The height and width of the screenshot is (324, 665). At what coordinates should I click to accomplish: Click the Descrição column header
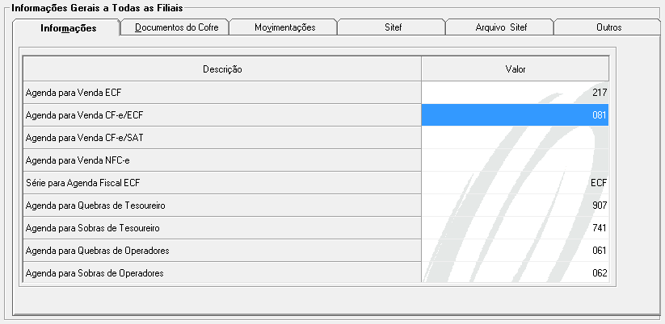(x=222, y=69)
